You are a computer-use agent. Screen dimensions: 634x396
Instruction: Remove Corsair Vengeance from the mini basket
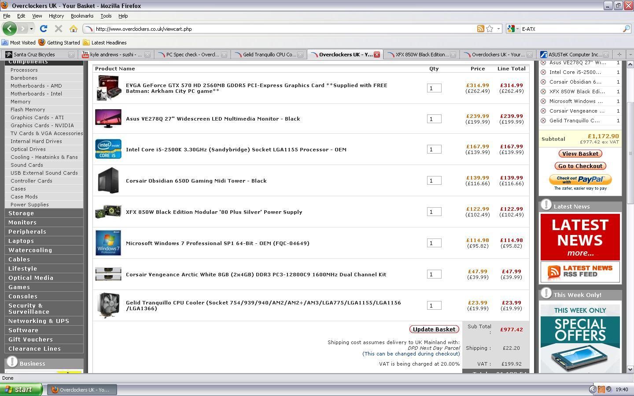point(543,111)
